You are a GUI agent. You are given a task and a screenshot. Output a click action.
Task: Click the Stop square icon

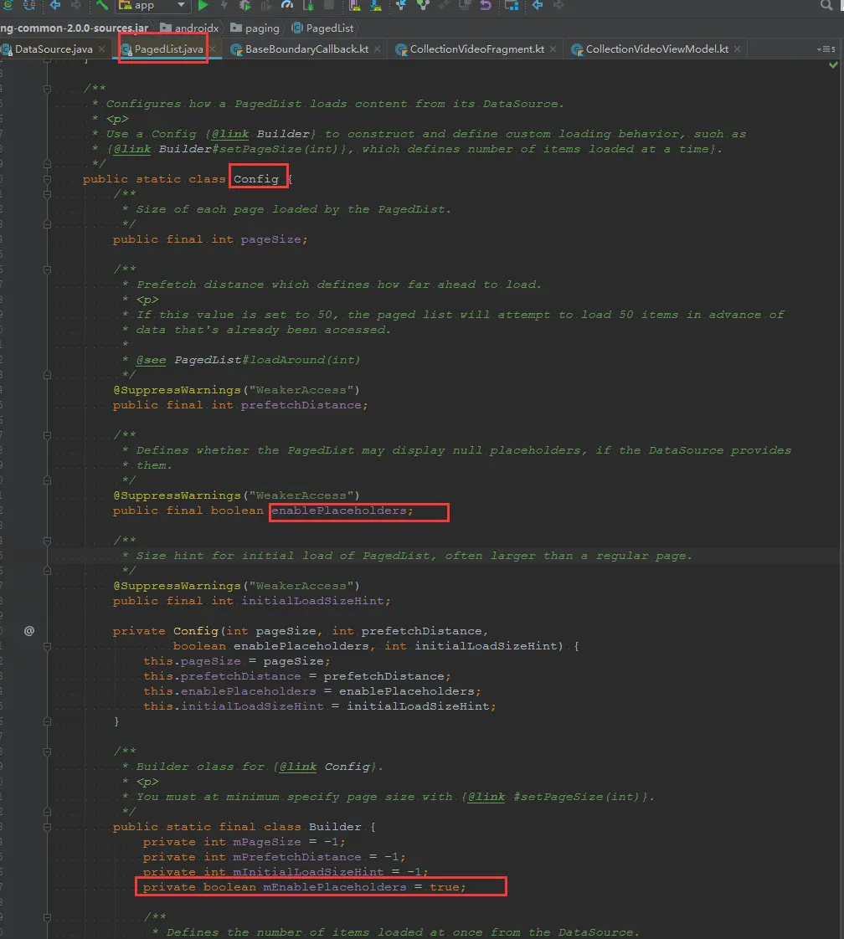pyautogui.click(x=329, y=5)
